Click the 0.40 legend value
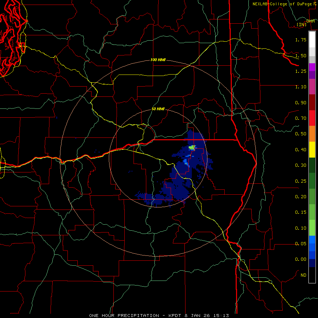This screenshot has height=318, width=318. [301, 150]
